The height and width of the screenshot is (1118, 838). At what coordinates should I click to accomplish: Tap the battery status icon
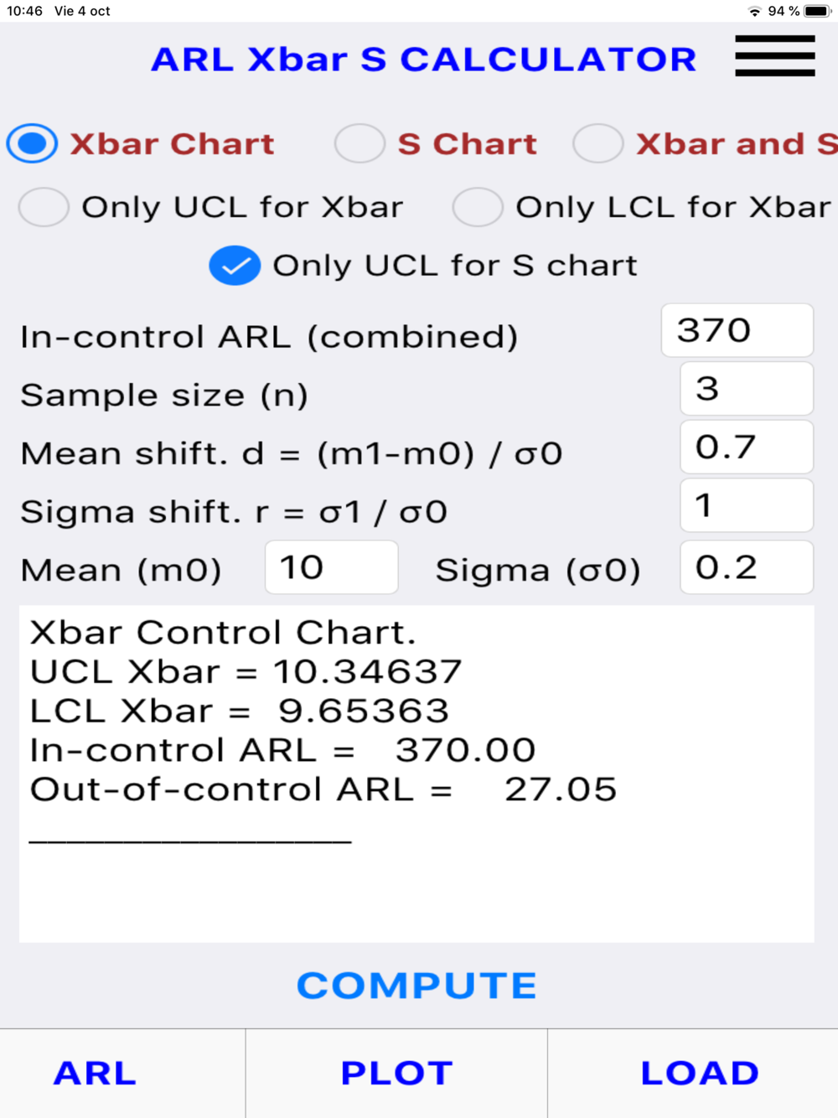(816, 11)
